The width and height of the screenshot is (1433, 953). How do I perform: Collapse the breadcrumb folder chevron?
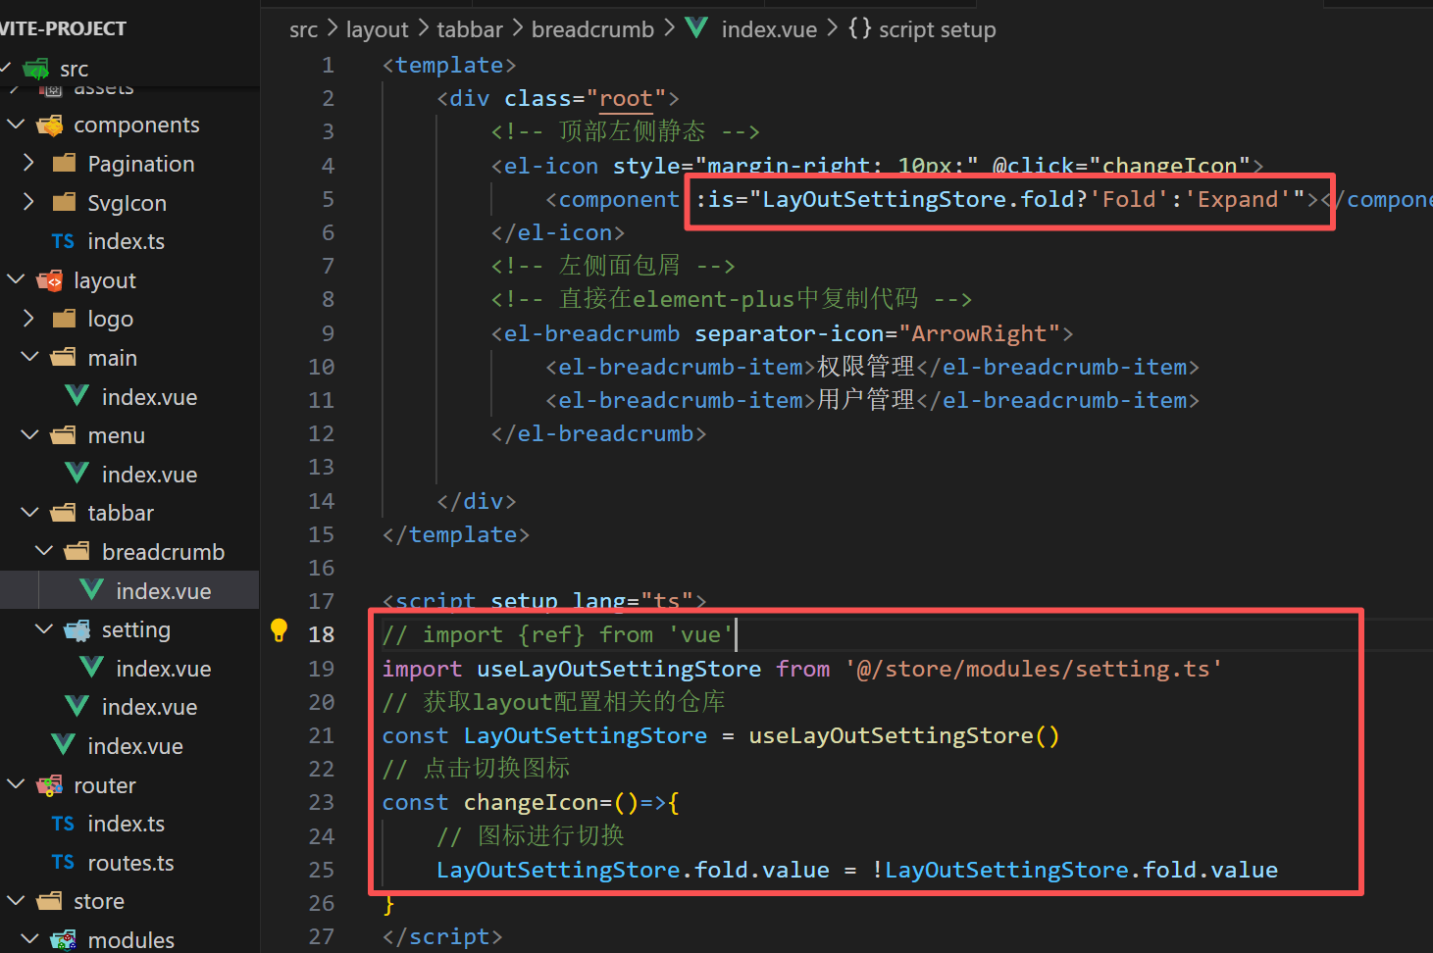[43, 551]
